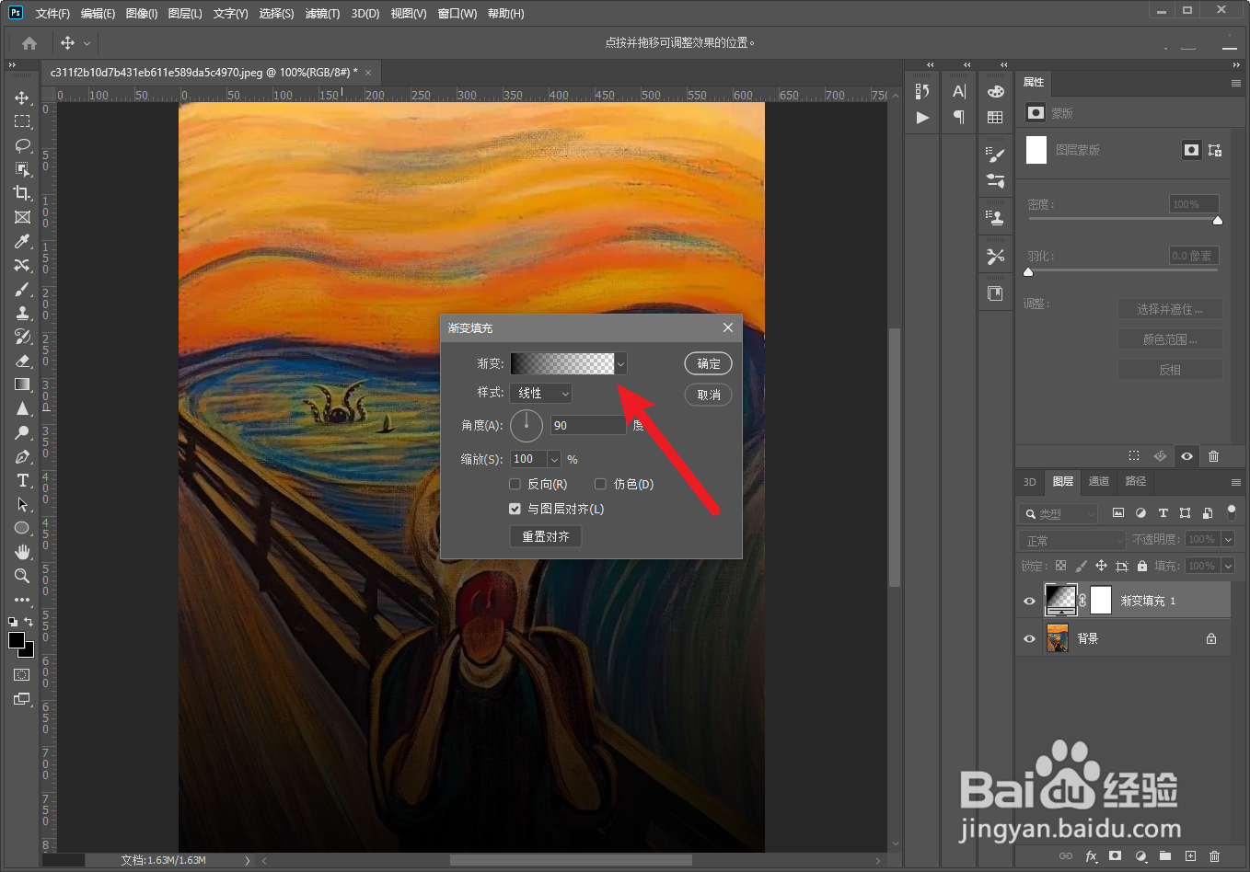Open the Layers panel flyout menu
The height and width of the screenshot is (872, 1250).
1236,482
